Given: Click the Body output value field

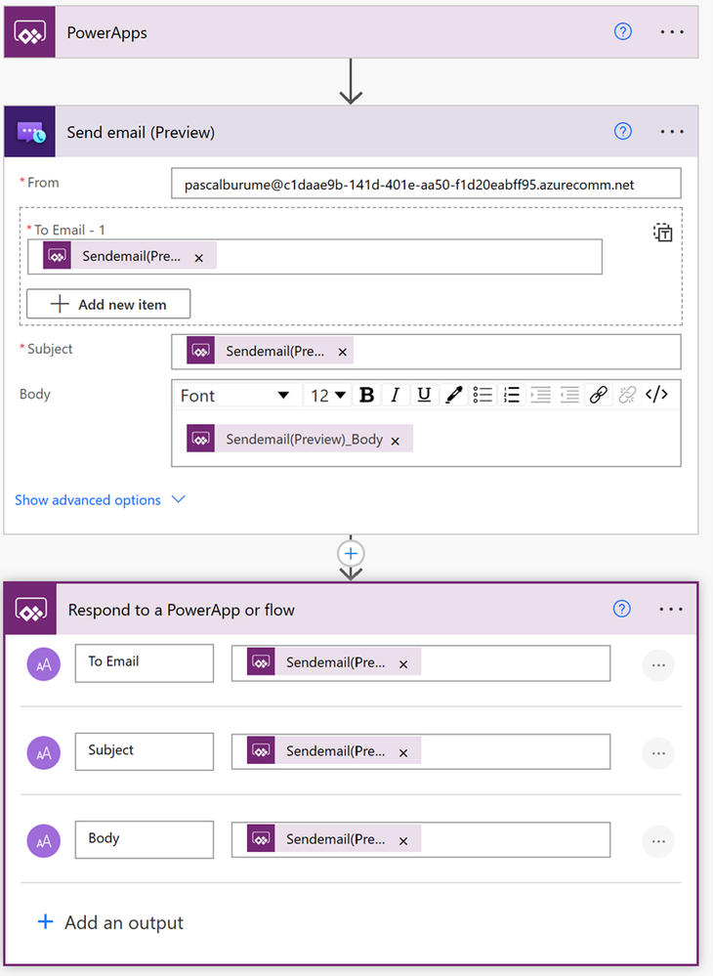Looking at the screenshot, I should tap(421, 839).
